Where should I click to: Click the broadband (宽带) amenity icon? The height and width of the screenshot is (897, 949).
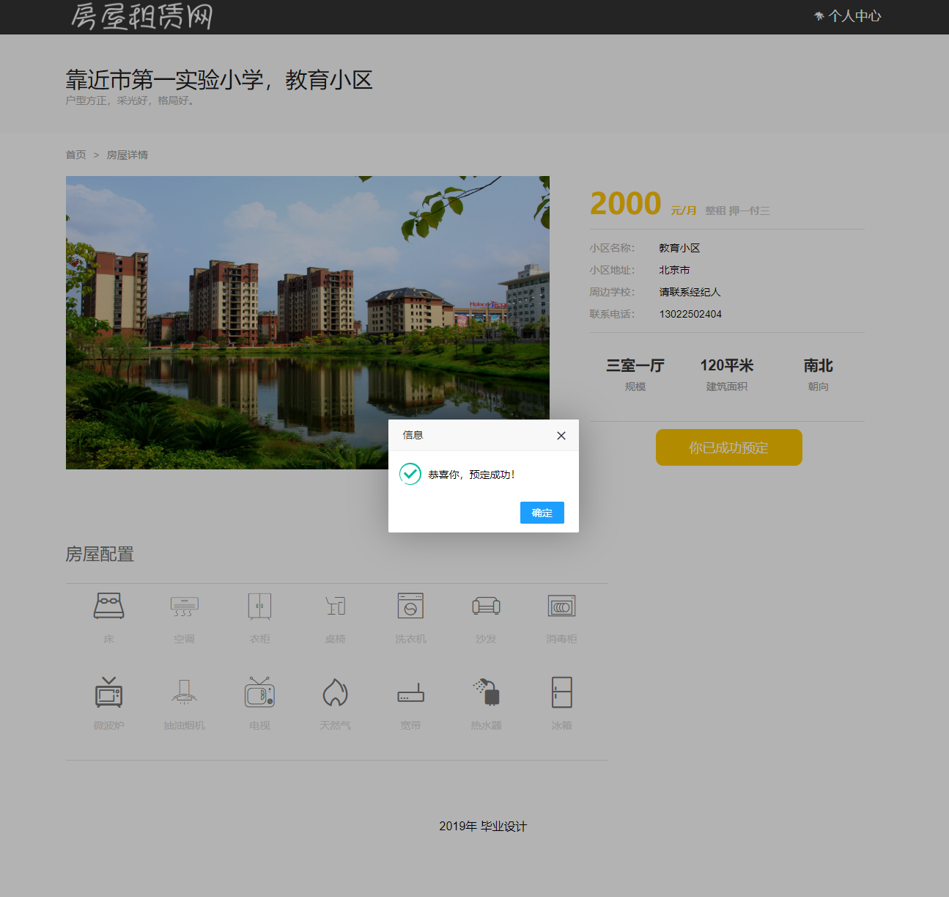pos(410,692)
